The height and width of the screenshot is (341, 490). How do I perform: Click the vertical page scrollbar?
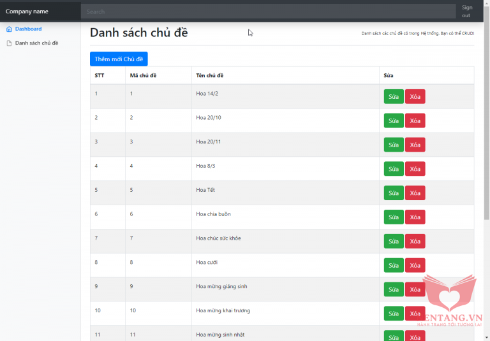coord(487,127)
